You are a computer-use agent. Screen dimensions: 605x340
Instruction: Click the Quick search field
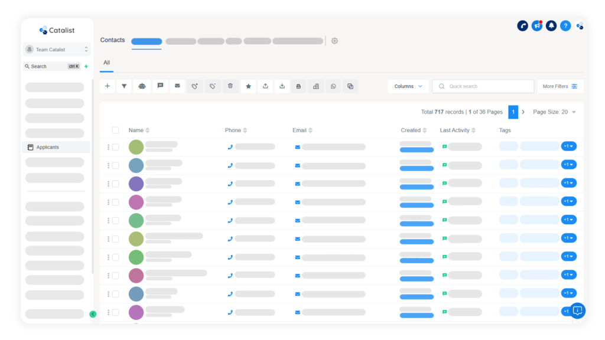pos(483,86)
